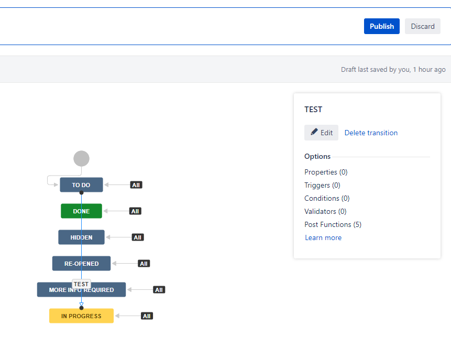The height and width of the screenshot is (347, 451).
Task: Click the All transition label beside TO DO
Action: pyautogui.click(x=136, y=185)
